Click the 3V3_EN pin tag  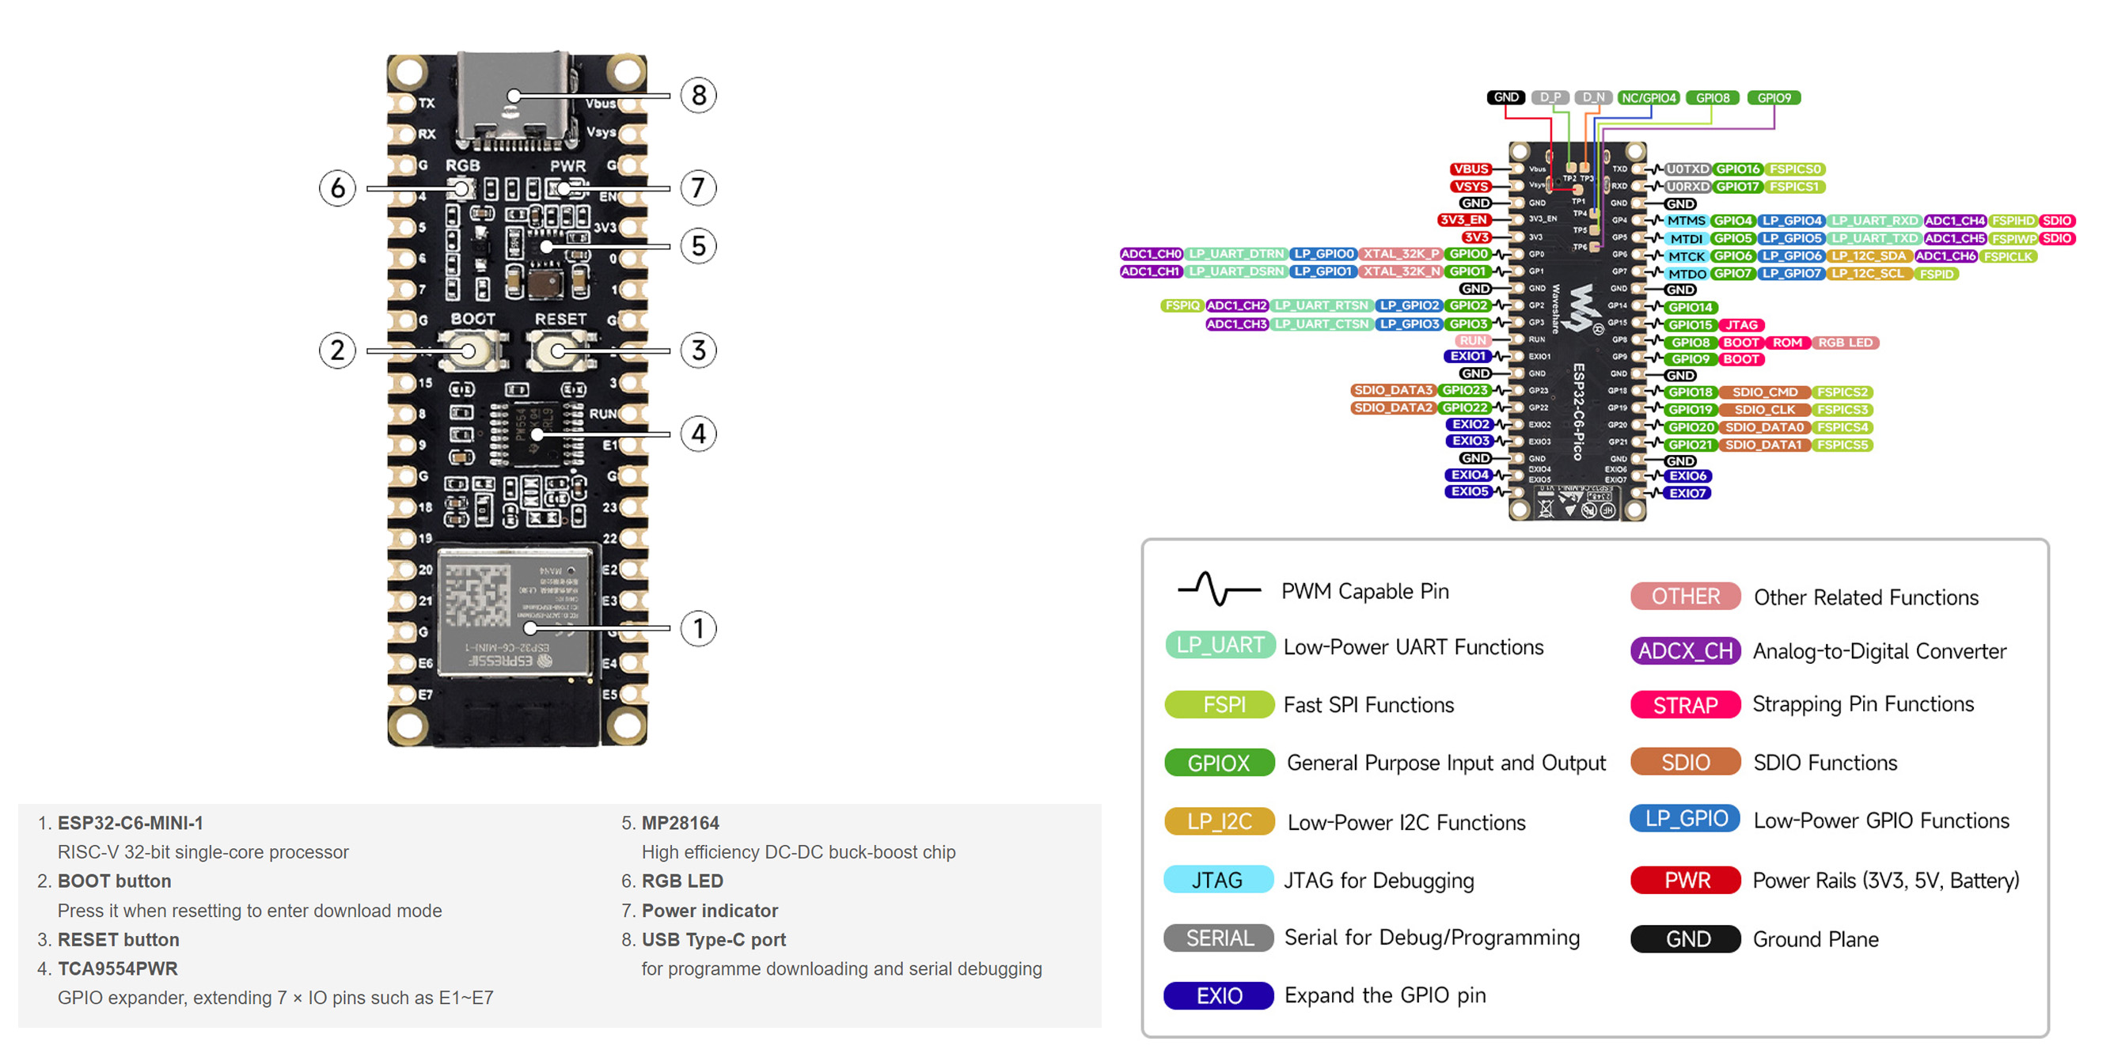point(1464,220)
